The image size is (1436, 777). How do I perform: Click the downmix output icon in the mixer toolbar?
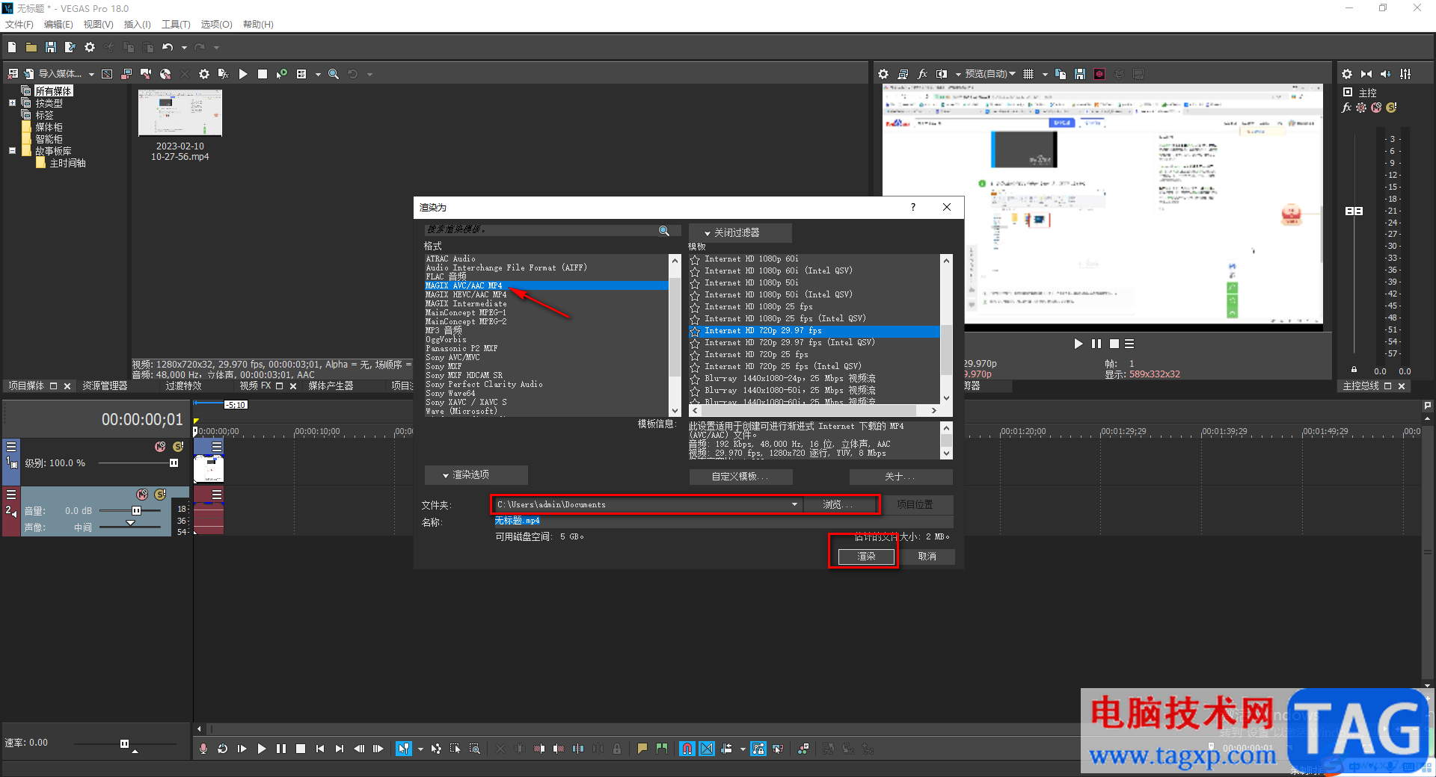click(1366, 74)
